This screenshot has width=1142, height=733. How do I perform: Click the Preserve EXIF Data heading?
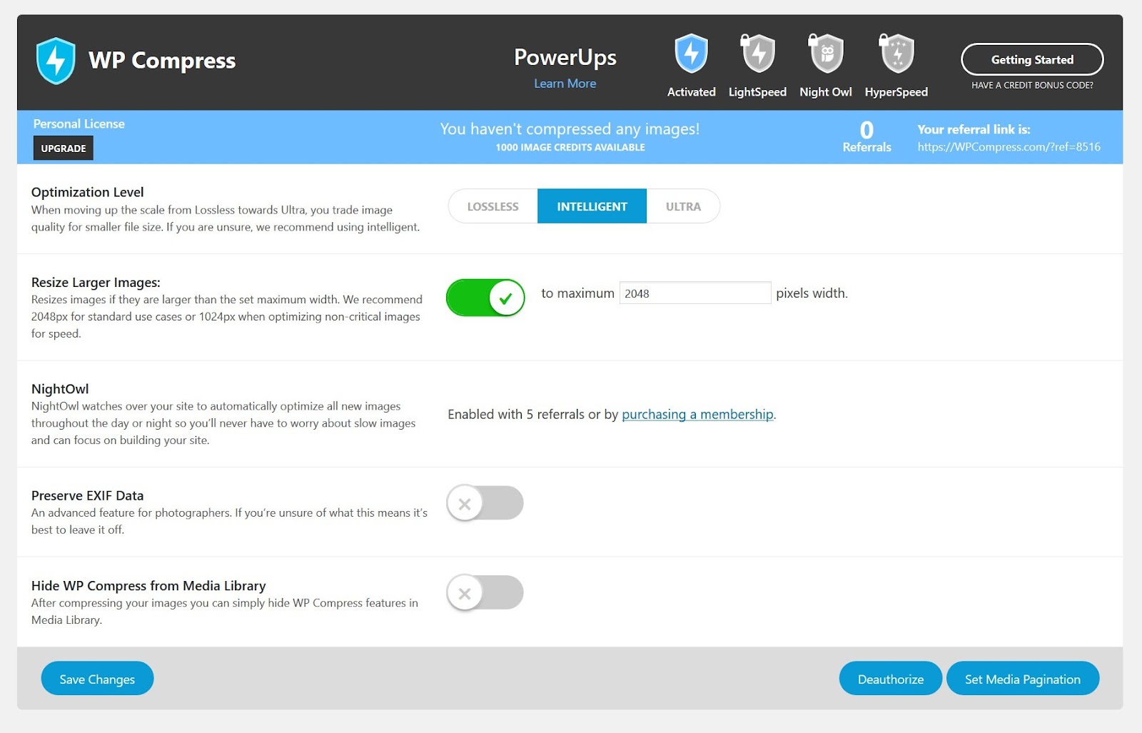(x=87, y=496)
